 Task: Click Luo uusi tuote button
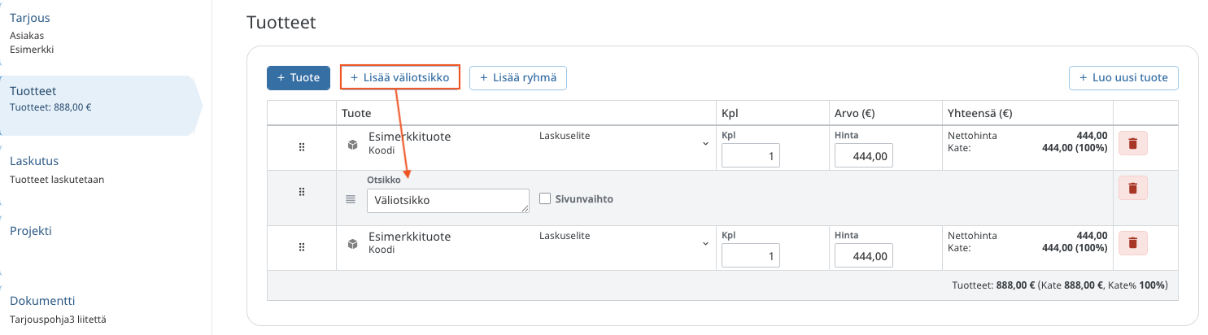[x=1123, y=78]
